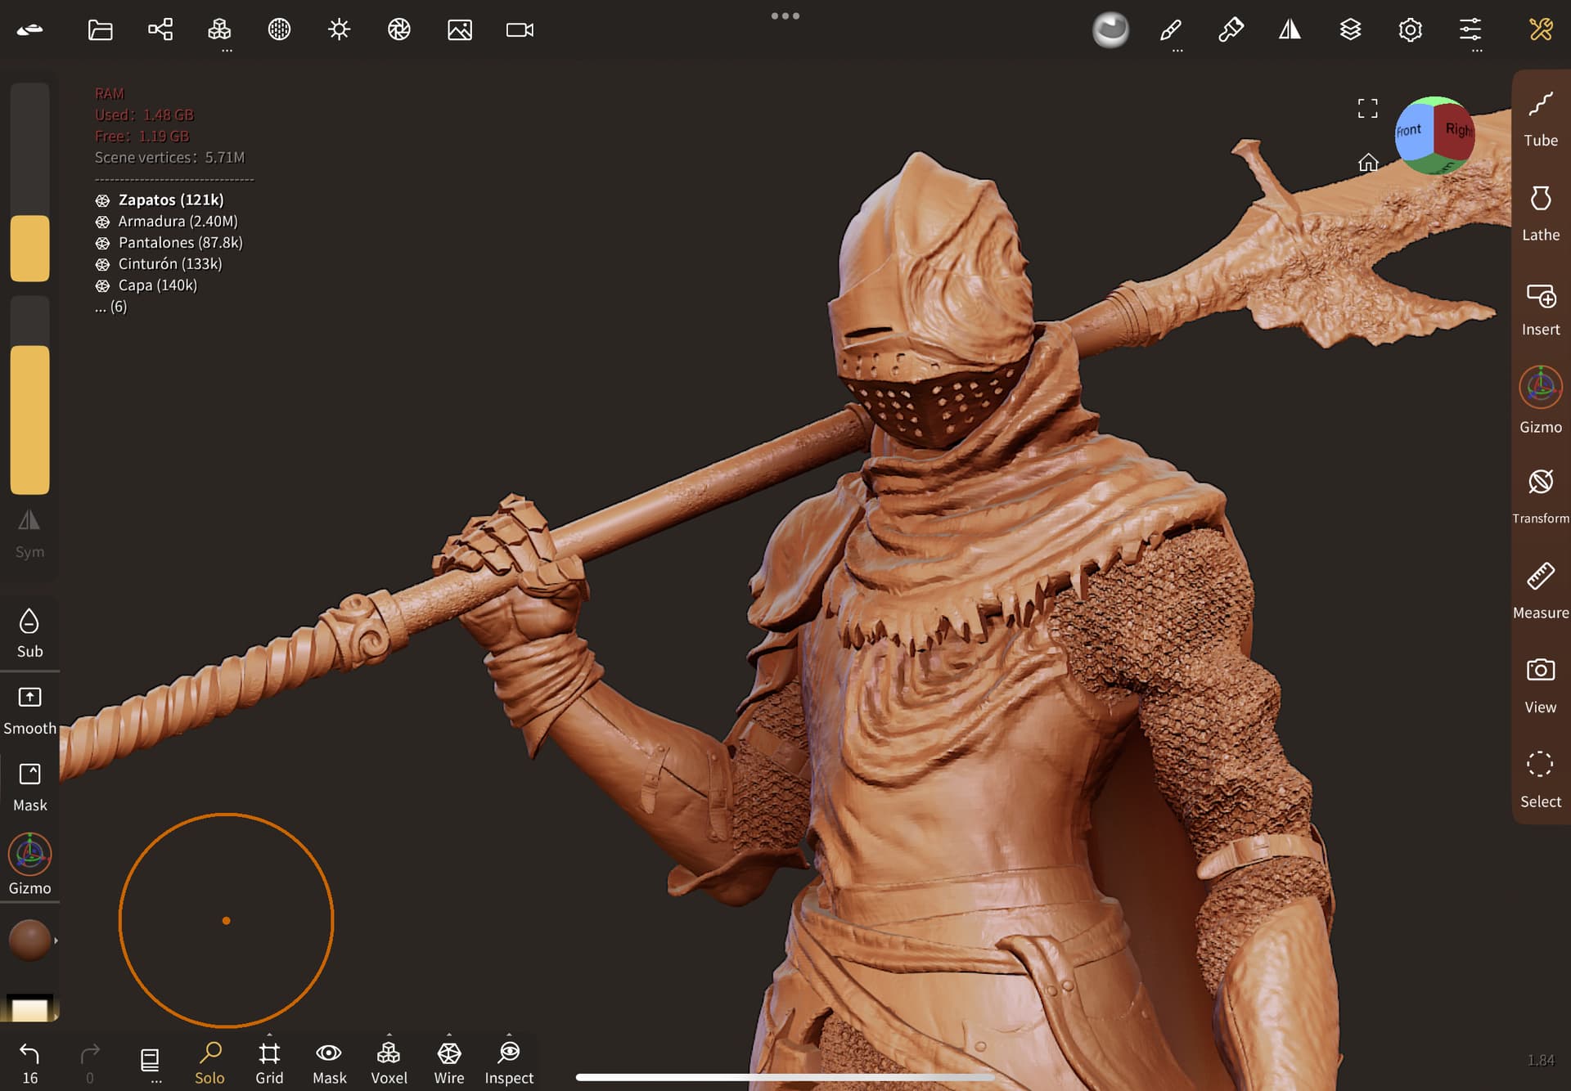1571x1091 pixels.
Task: Expand the material sphere options arrow
Action: tap(56, 941)
